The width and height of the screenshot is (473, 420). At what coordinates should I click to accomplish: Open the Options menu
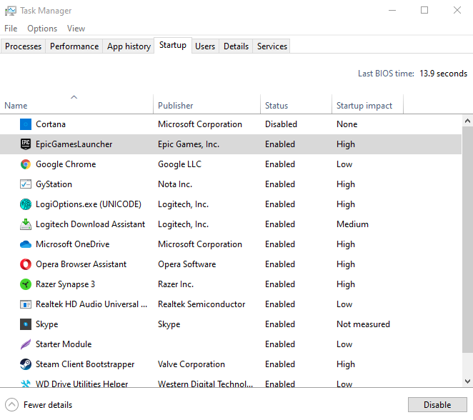coord(42,29)
